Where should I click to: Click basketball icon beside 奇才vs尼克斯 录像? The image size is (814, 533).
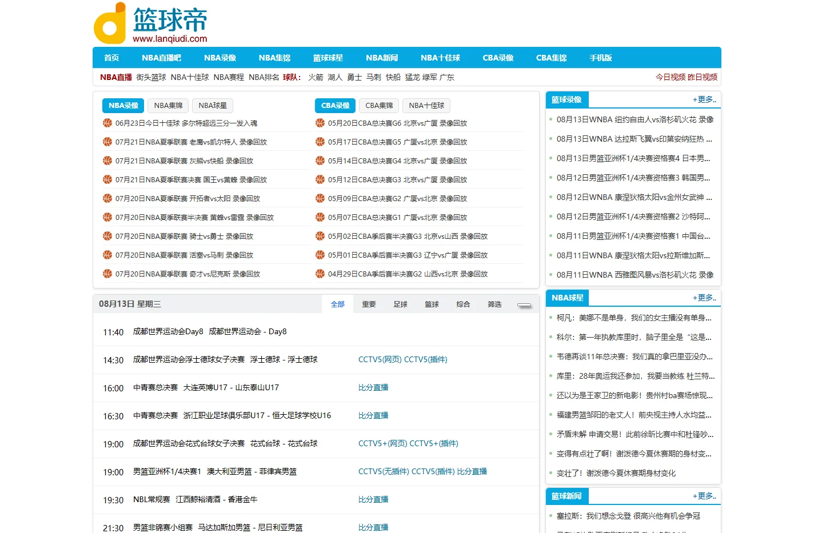(107, 274)
